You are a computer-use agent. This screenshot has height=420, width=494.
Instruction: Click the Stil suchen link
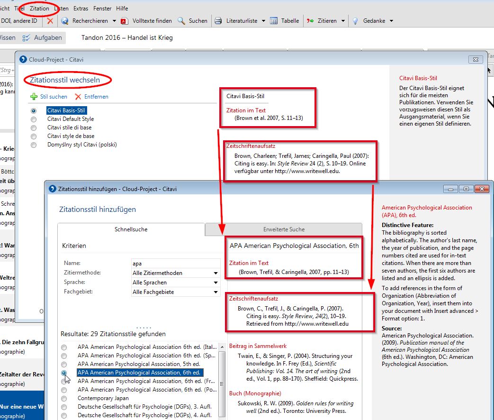(54, 97)
